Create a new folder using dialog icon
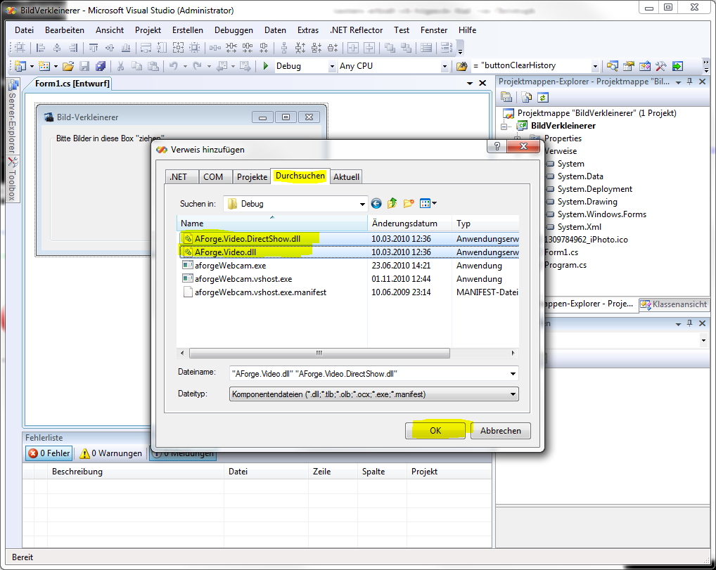Screen dimensions: 716x570 click(x=409, y=204)
